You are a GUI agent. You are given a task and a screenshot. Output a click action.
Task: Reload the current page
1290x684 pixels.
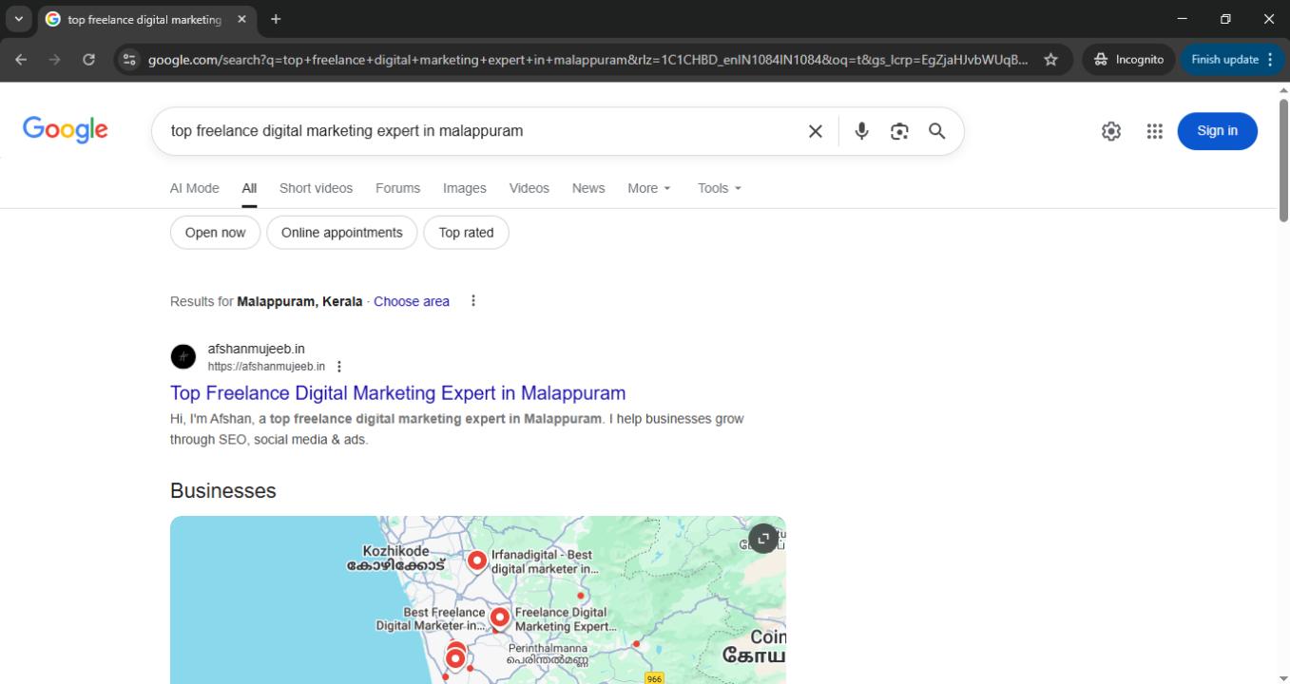(x=88, y=59)
